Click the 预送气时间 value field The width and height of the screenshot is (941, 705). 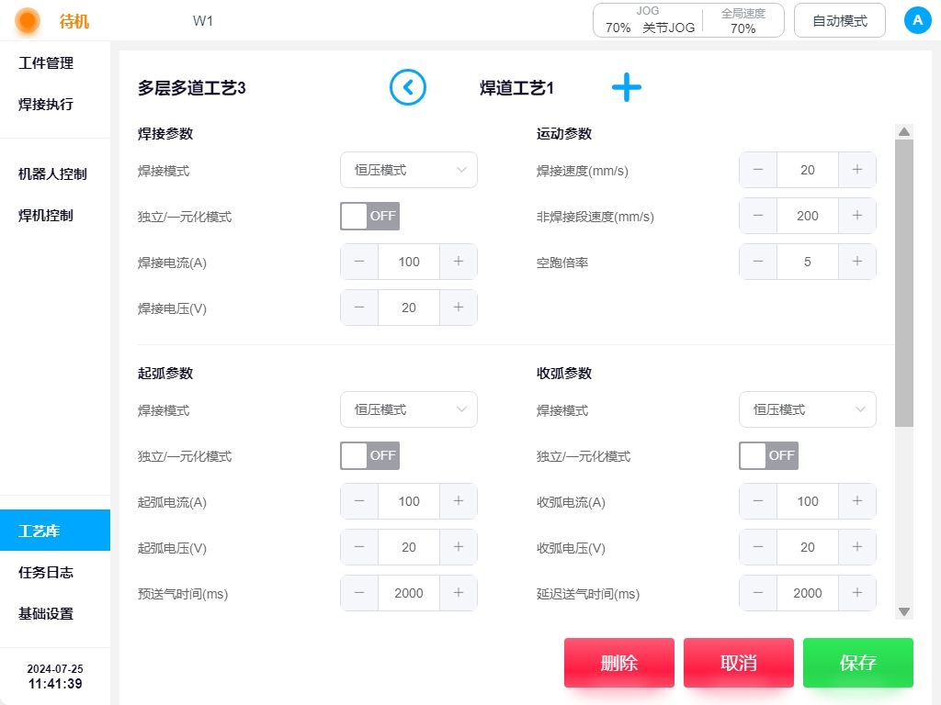pyautogui.click(x=409, y=593)
